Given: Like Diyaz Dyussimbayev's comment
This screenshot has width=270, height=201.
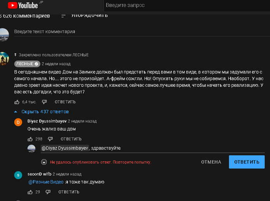Looking at the screenshot, I should (30, 139).
